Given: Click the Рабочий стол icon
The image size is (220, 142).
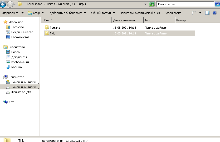Looking at the screenshot, I should coord(8,37).
